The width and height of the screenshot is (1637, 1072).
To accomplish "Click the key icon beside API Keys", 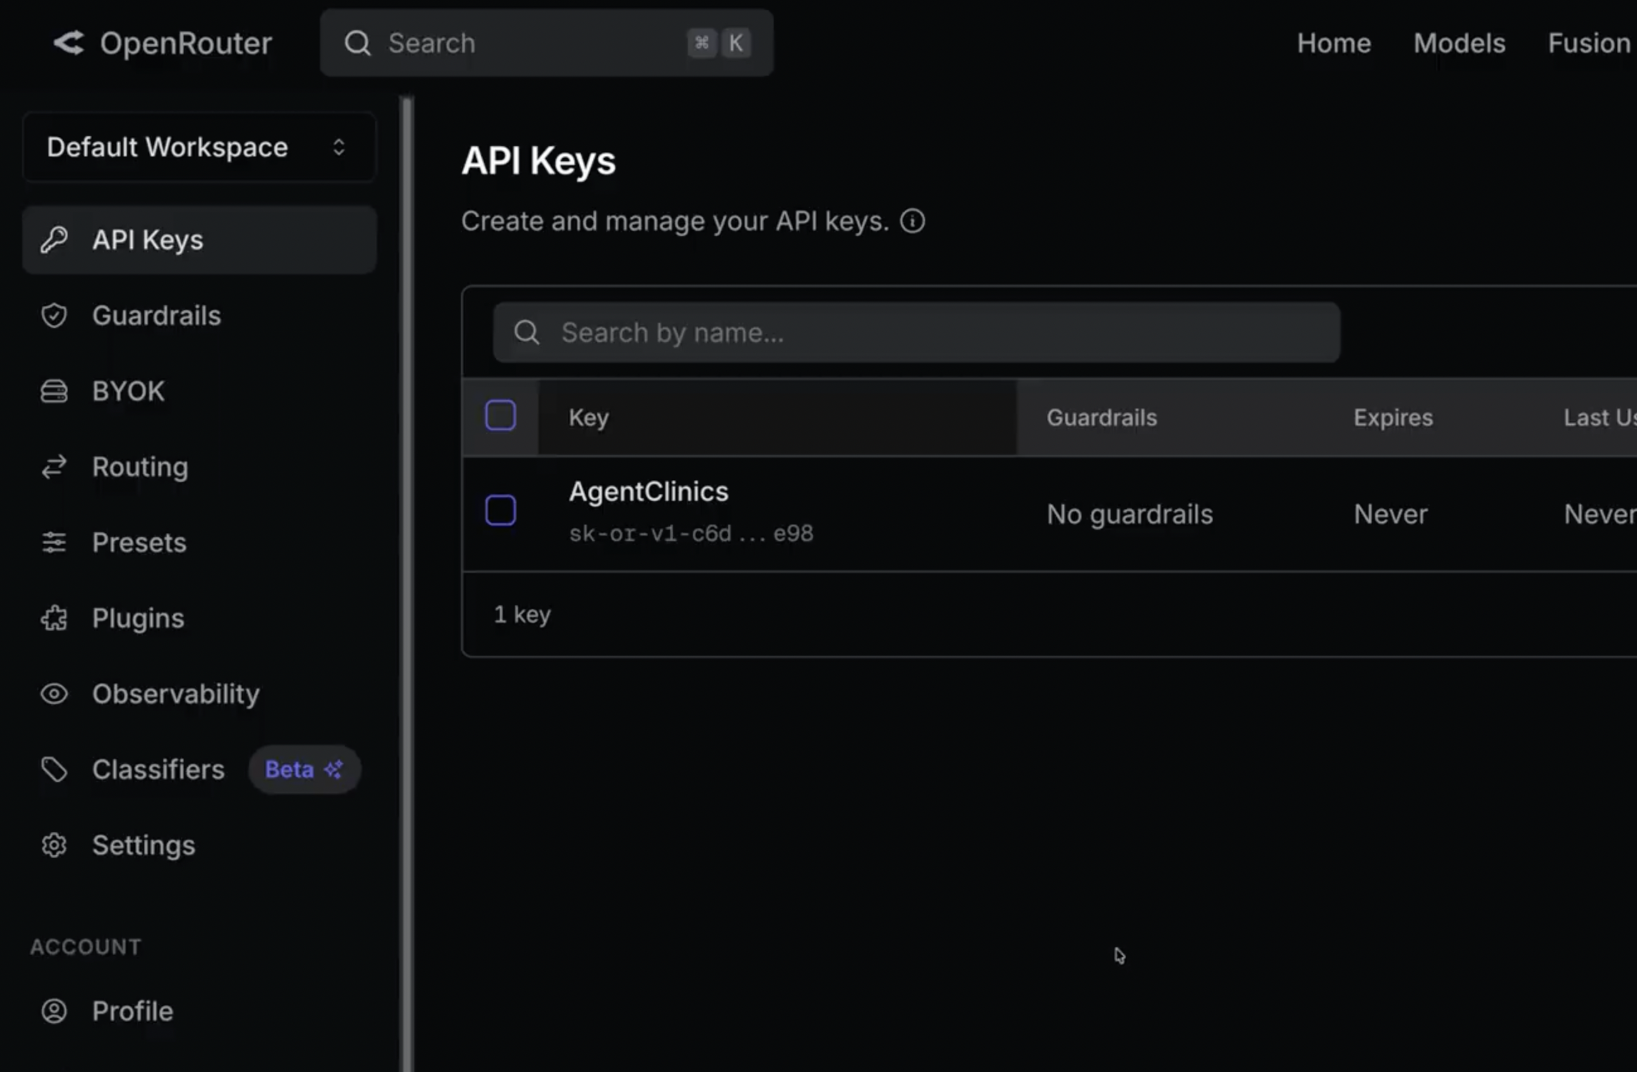I will coord(54,240).
